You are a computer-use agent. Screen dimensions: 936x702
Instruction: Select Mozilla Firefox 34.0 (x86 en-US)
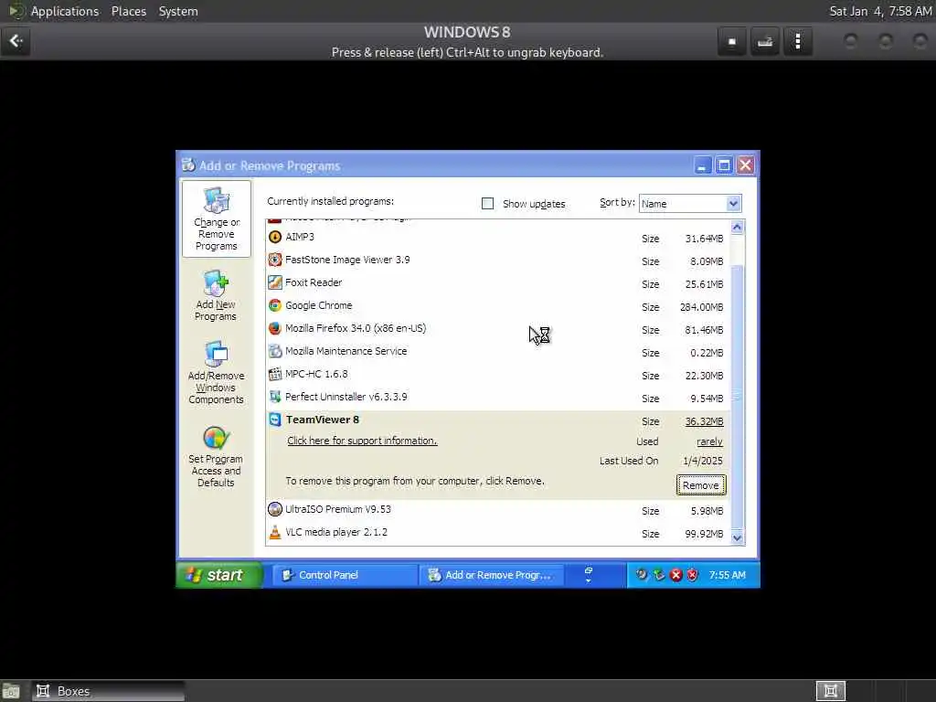356,328
